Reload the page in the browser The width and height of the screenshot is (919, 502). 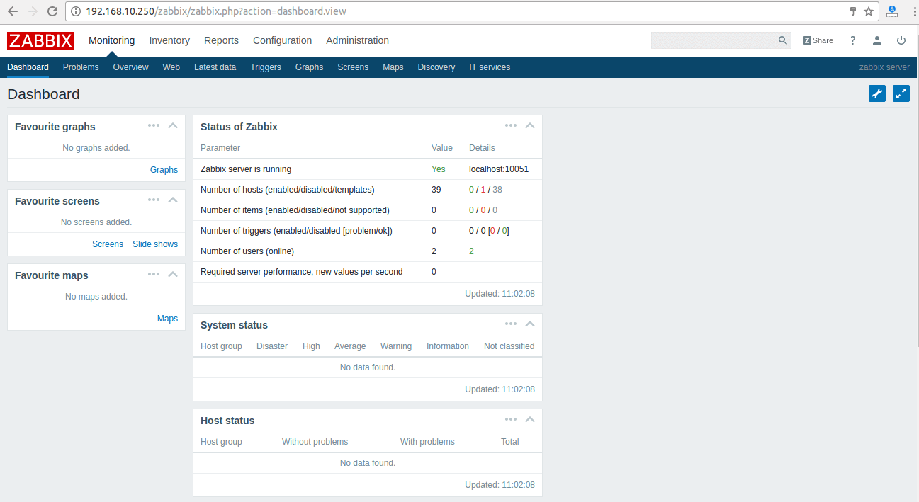[52, 11]
